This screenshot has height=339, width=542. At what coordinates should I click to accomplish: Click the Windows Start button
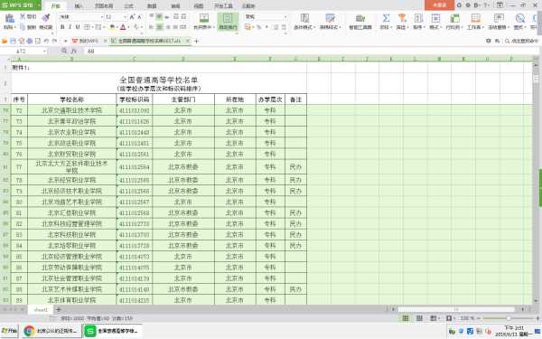click(9, 331)
